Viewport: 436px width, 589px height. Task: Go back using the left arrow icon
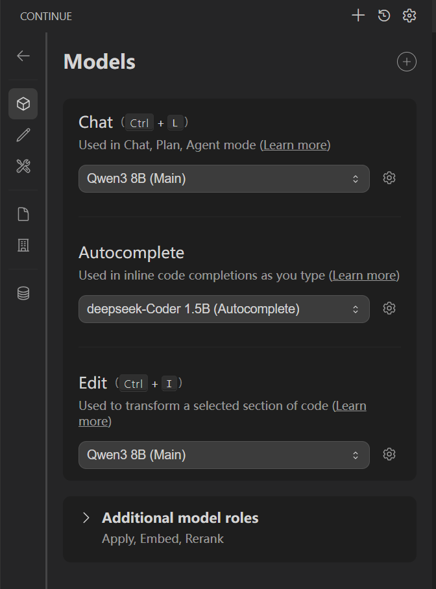[23, 56]
